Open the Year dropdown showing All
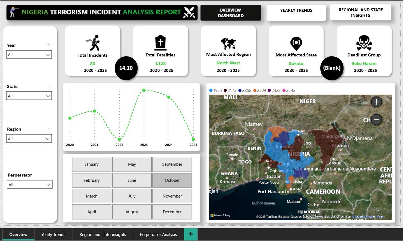 (29, 55)
